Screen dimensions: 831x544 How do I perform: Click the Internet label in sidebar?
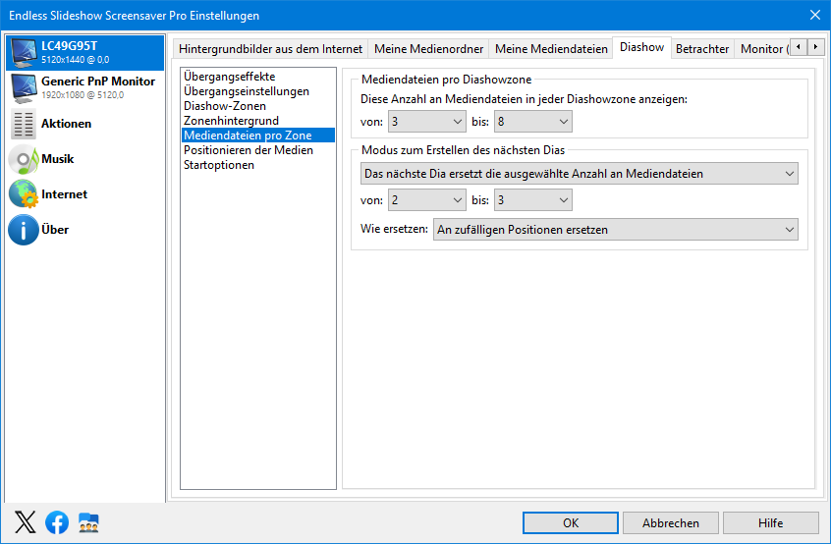(64, 193)
